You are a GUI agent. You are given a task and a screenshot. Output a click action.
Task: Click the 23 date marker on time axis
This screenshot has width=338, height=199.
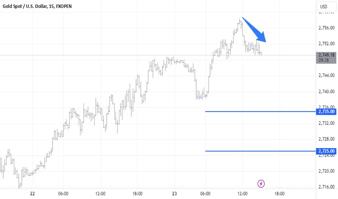tap(174, 194)
